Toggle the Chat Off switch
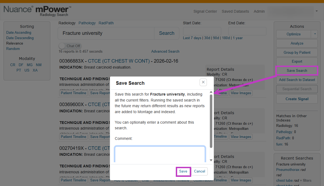The width and height of the screenshot is (324, 186). 70,46
